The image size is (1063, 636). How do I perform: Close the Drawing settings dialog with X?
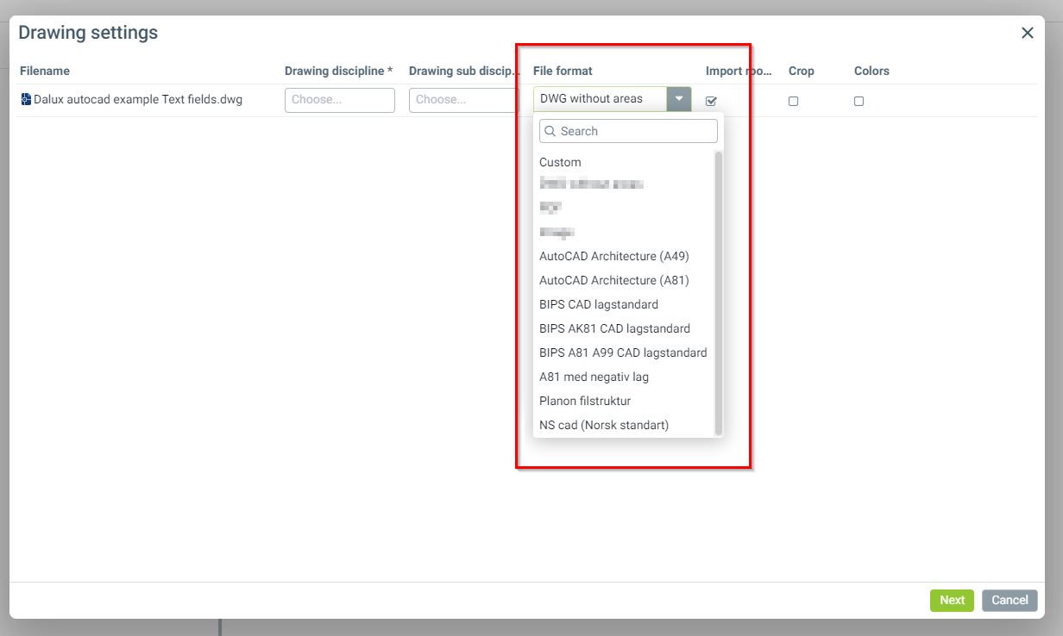(1027, 33)
